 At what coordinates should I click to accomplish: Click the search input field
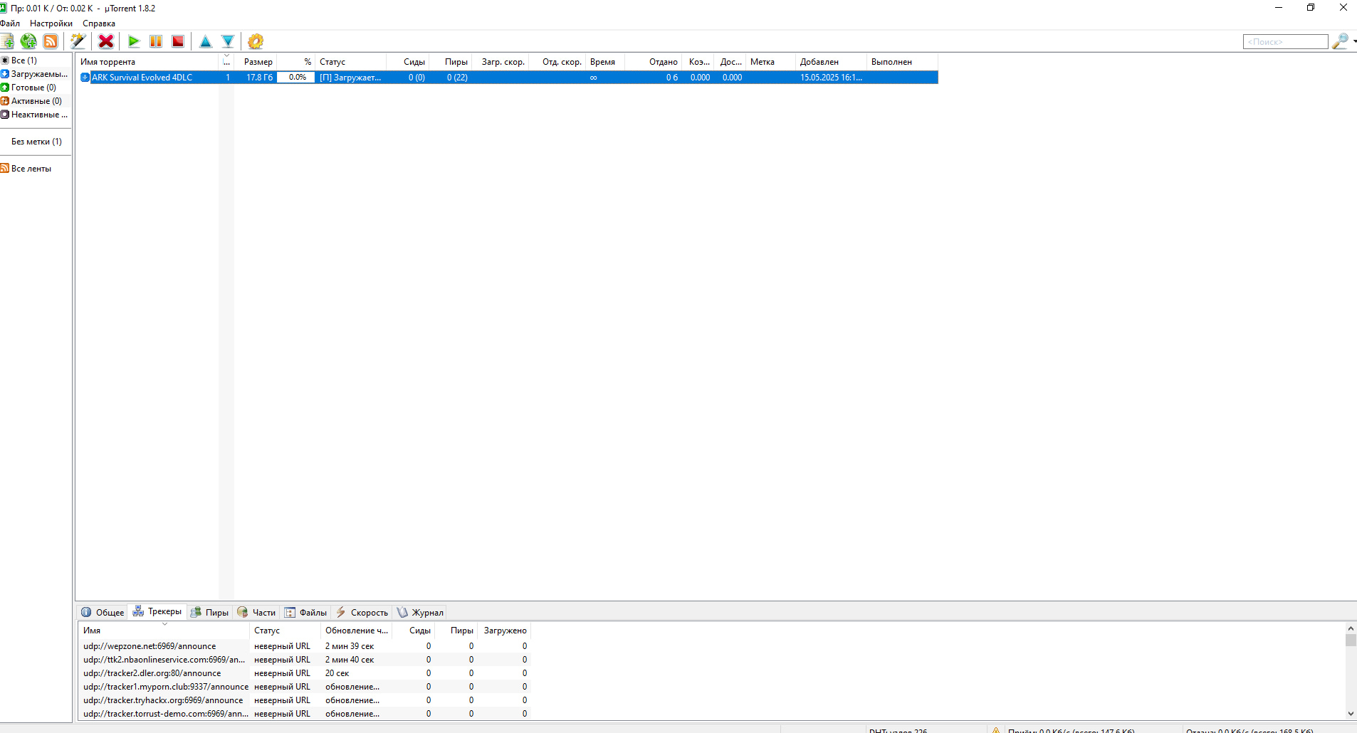(1286, 42)
